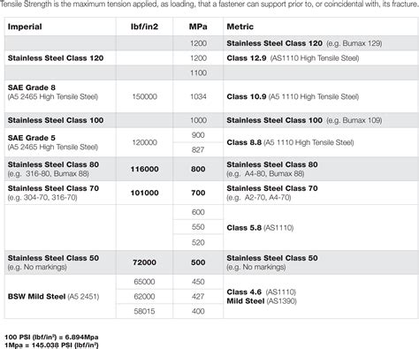
Task: Click the 58015 lbf/in2 value
Action: tap(144, 311)
